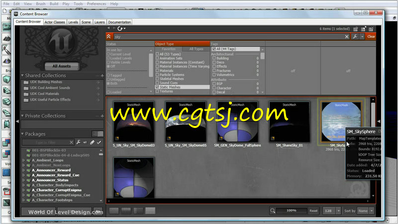Expand the A_Announcer_Reward package

23,170
